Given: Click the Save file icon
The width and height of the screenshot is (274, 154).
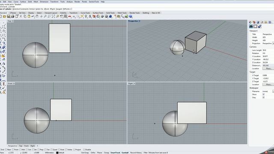Looking at the screenshot, I should (x=9, y=16).
